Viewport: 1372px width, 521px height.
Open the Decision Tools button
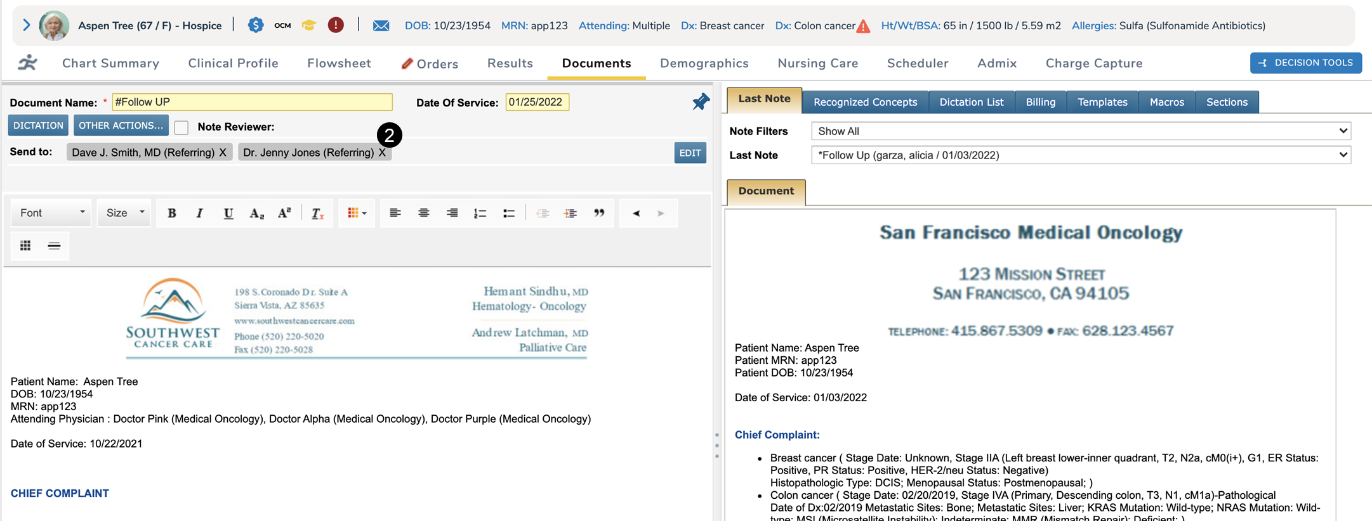coord(1305,63)
